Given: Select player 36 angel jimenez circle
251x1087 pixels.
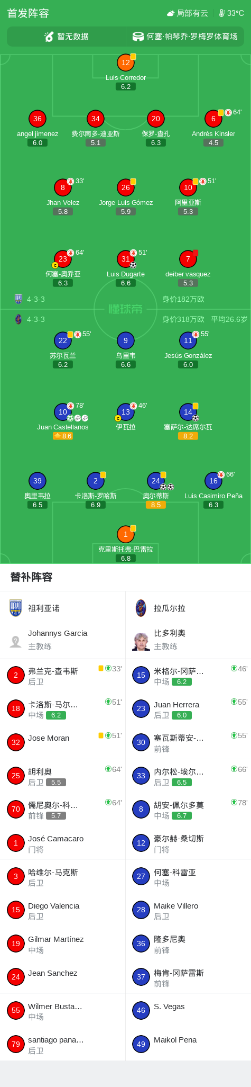Looking at the screenshot, I should click(38, 119).
